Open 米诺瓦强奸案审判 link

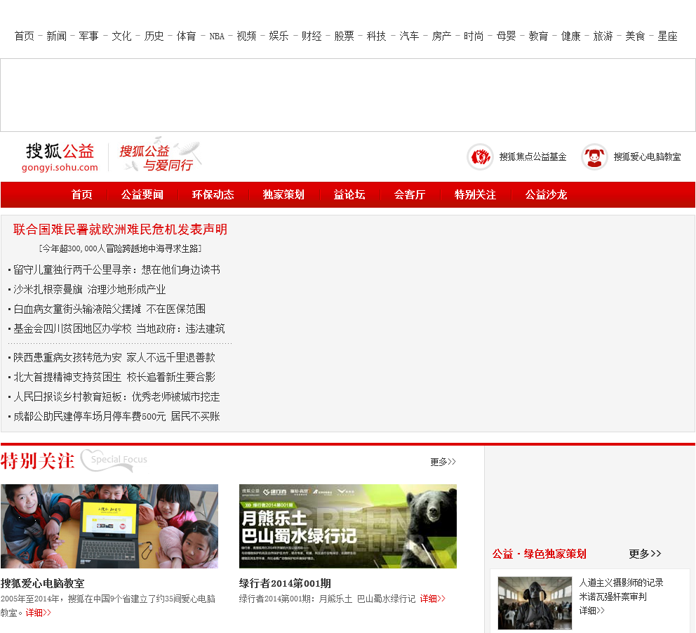613,597
